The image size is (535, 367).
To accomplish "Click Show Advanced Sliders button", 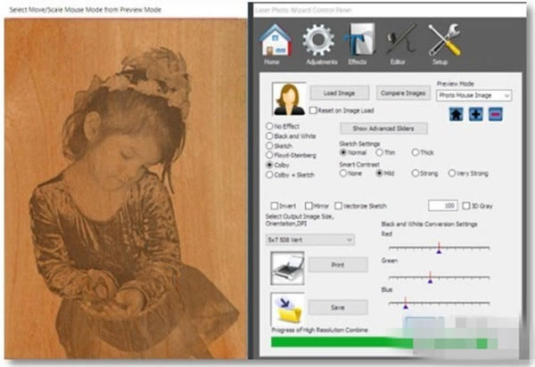I will 383,128.
